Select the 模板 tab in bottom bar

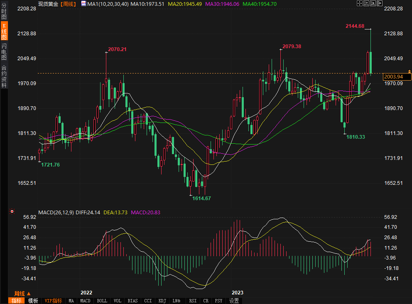[x=33, y=301]
